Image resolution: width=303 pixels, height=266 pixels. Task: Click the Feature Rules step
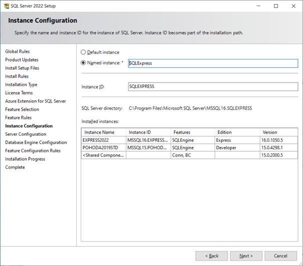pyautogui.click(x=19, y=118)
